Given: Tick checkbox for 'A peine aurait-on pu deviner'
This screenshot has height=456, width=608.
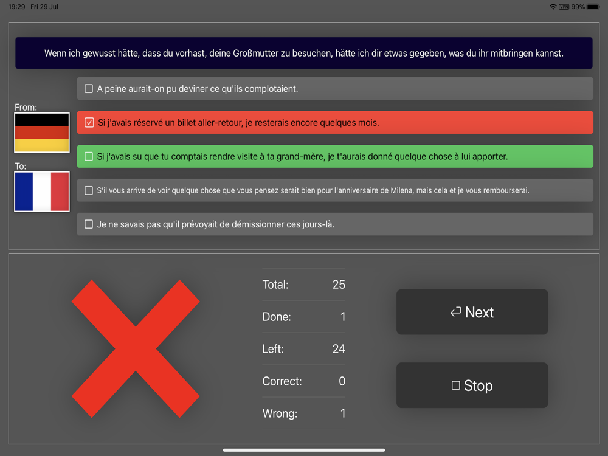Looking at the screenshot, I should tap(89, 88).
